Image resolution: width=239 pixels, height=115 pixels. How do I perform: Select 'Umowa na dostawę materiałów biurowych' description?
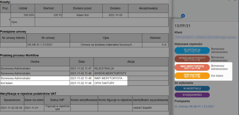(x=106, y=45)
